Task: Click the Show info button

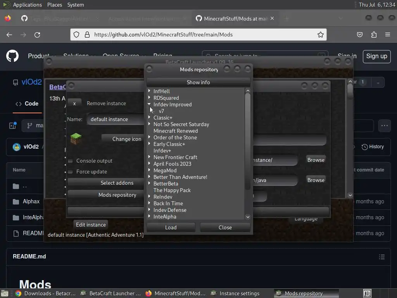Action: pos(198,82)
